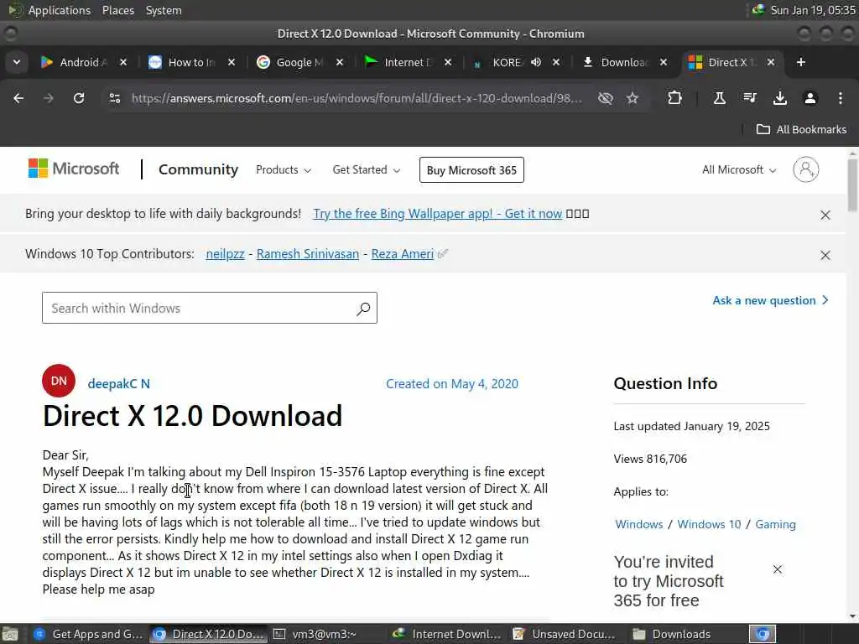This screenshot has height=644, width=859.
Task: Open Chromium three-dot menu
Action: (841, 98)
